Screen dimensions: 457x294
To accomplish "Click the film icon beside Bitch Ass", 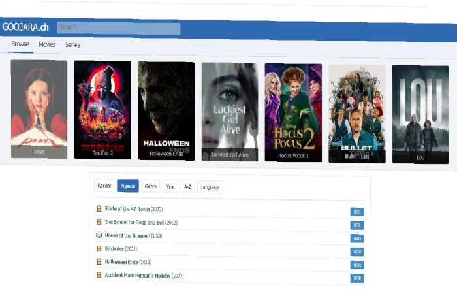I will click(99, 248).
